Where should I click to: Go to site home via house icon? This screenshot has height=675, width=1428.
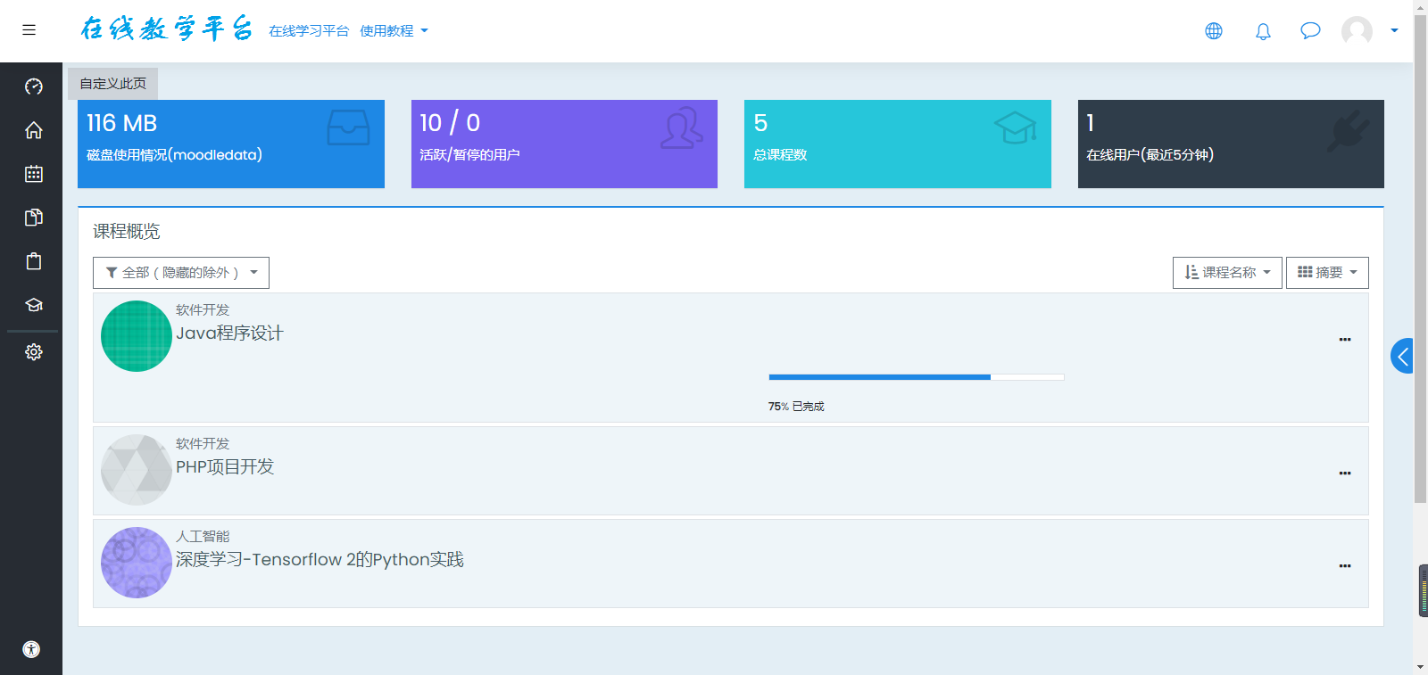coord(34,130)
